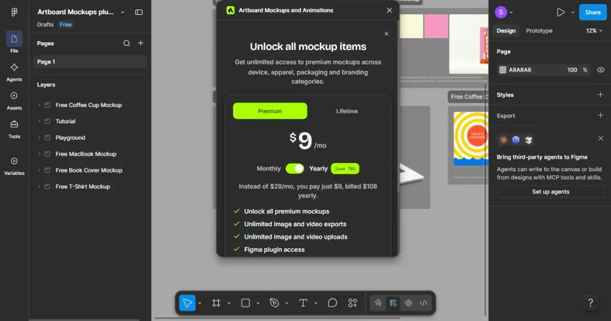Toggle the sidebar layout icon
The image size is (611, 321).
click(138, 12)
